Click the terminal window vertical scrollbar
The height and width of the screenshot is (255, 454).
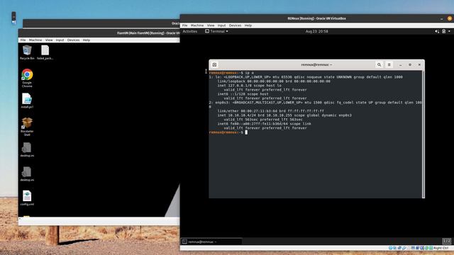423,134
